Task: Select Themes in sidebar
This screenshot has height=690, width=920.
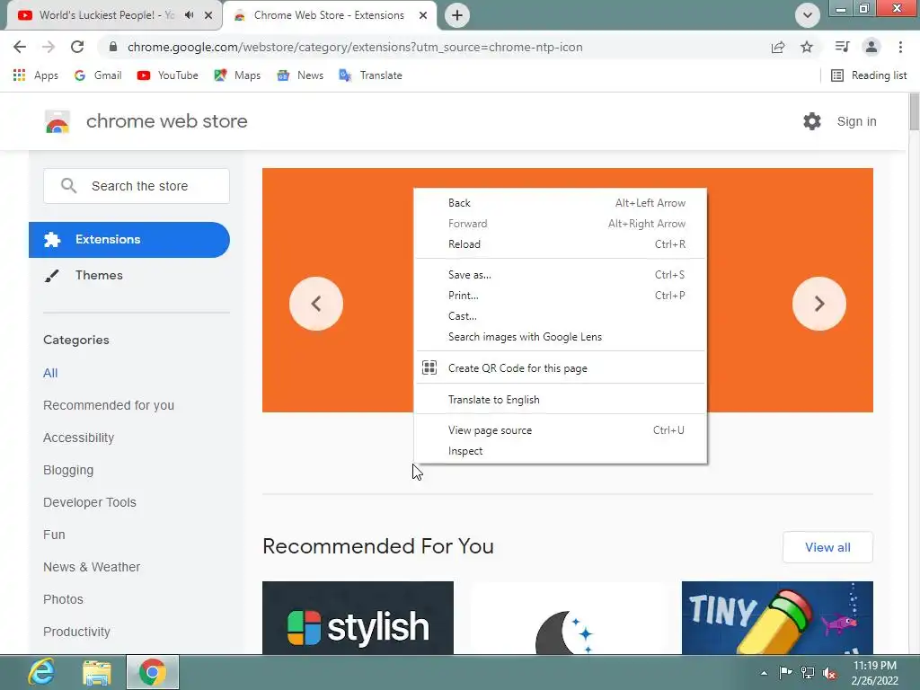Action: pyautogui.click(x=99, y=275)
